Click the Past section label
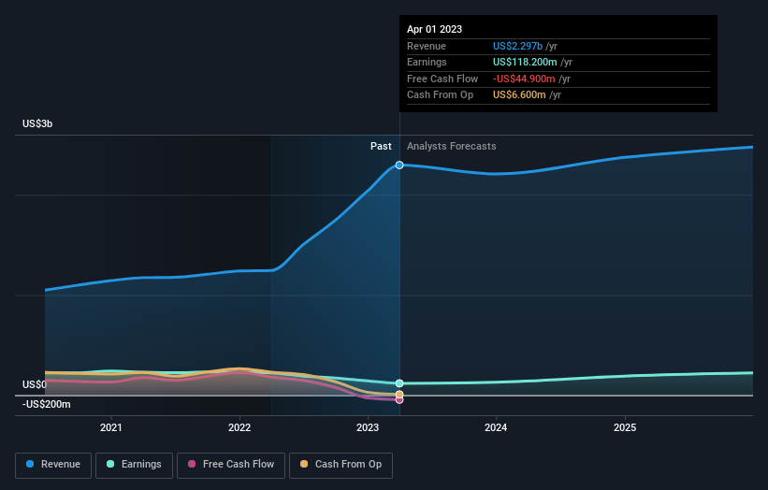768x490 pixels. (x=381, y=147)
